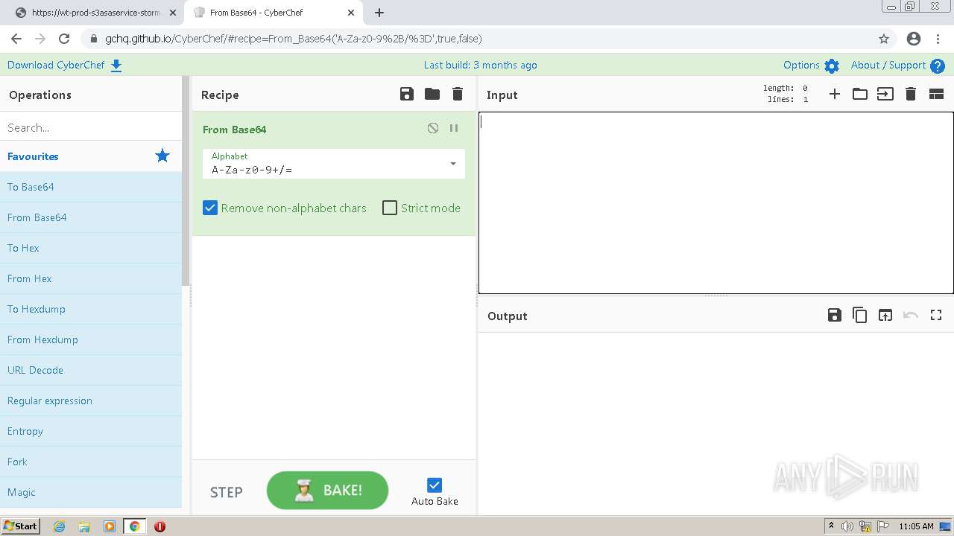Toggle the Auto Bake checkbox
This screenshot has height=536, width=954.
click(x=435, y=485)
